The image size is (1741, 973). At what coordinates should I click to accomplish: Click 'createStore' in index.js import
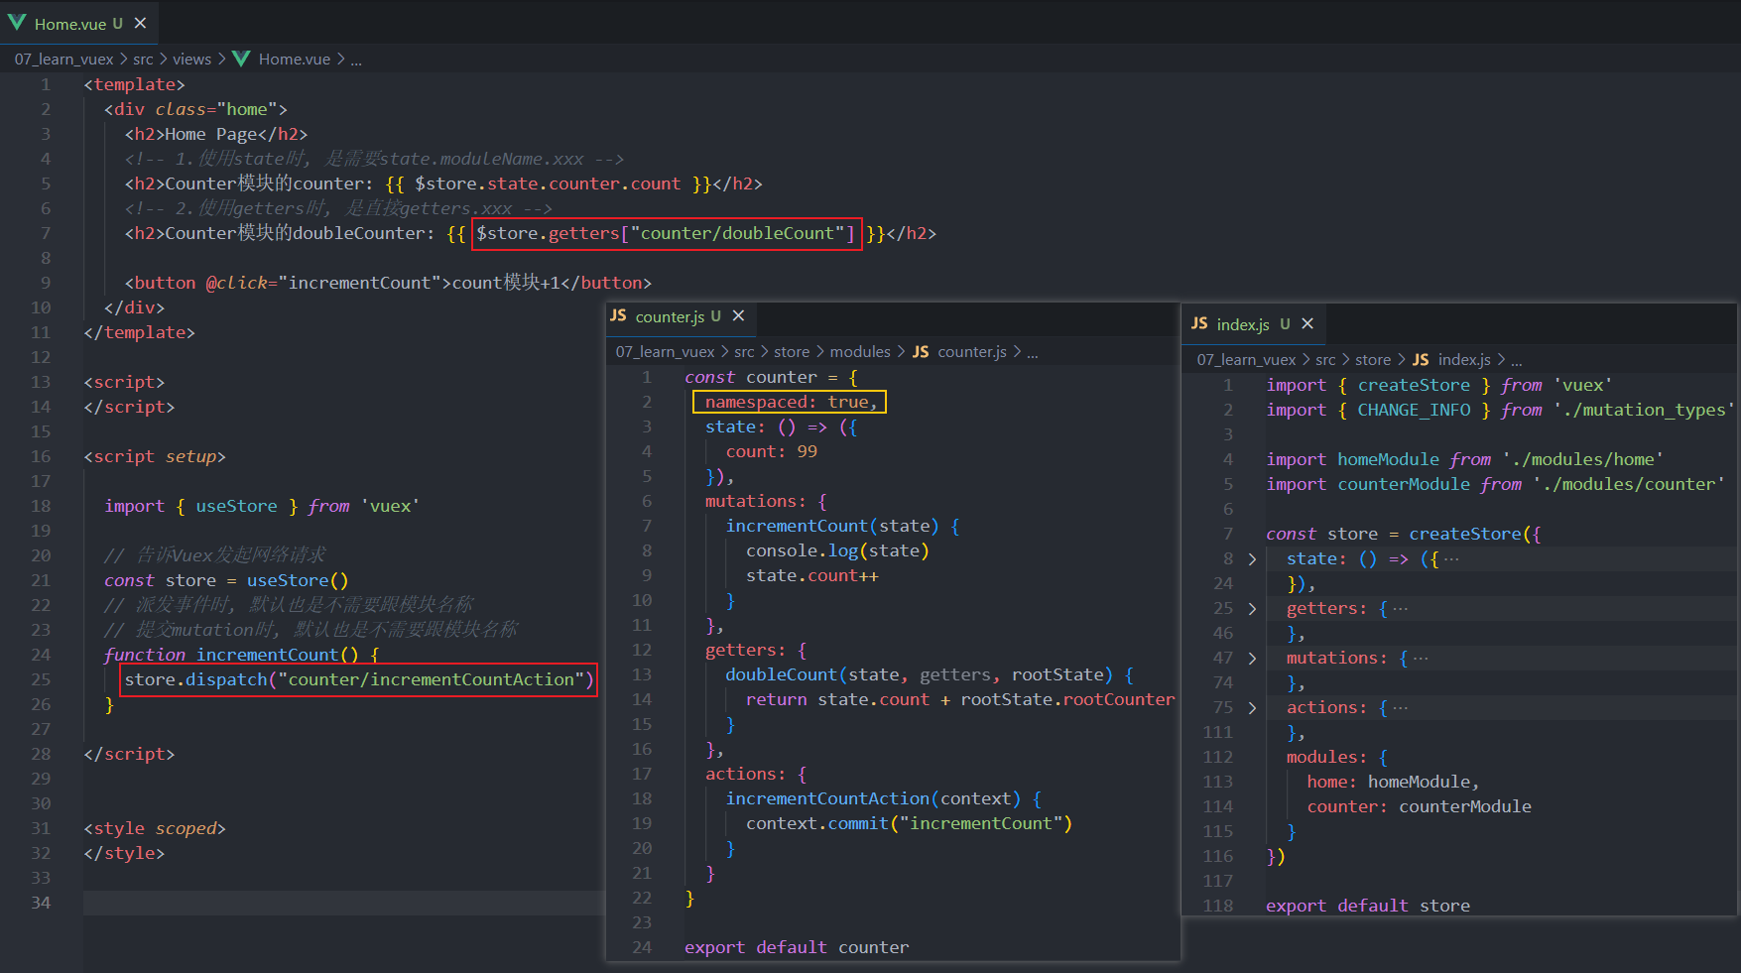[x=1414, y=385]
